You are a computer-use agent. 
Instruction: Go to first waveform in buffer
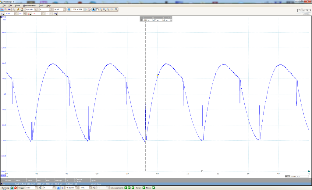pyautogui.click(x=69, y=9)
